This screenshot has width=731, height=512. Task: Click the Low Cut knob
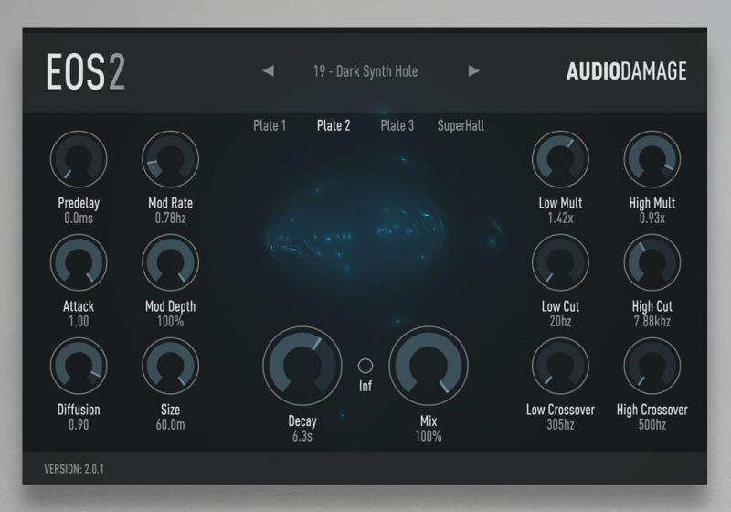560,262
